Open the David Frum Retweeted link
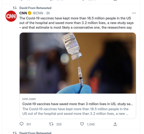Viewport: 144px width, 134px height. pos(35,8)
